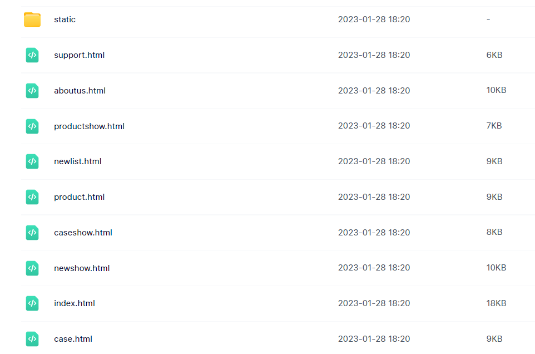Image resolution: width=535 pixels, height=354 pixels.
Task: Select the newlist.html file icon
Action: 32,161
